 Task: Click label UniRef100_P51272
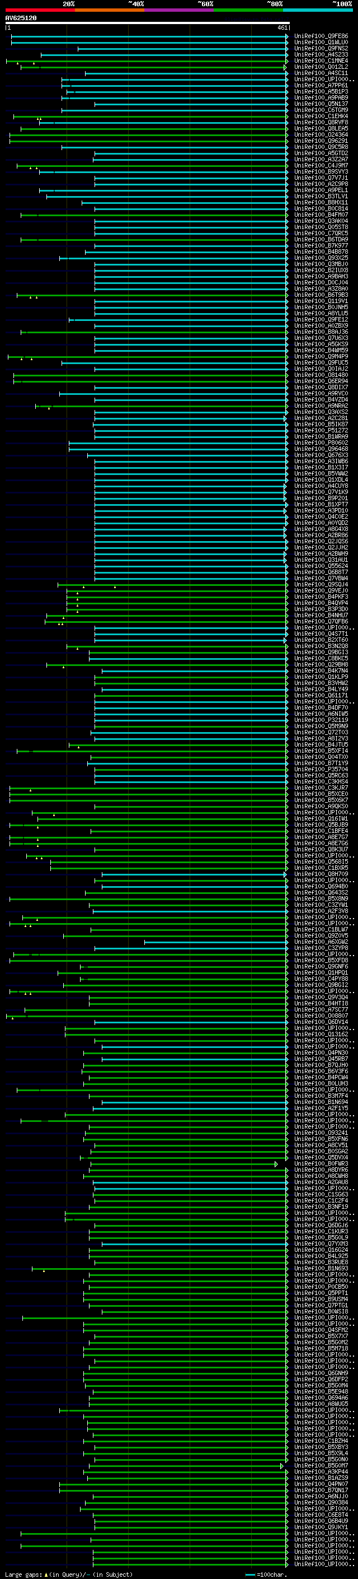click(x=321, y=430)
